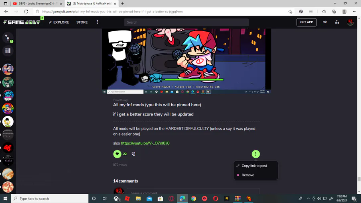The height and width of the screenshot is (203, 361).
Task: Go back in browser history
Action: pos(6,12)
